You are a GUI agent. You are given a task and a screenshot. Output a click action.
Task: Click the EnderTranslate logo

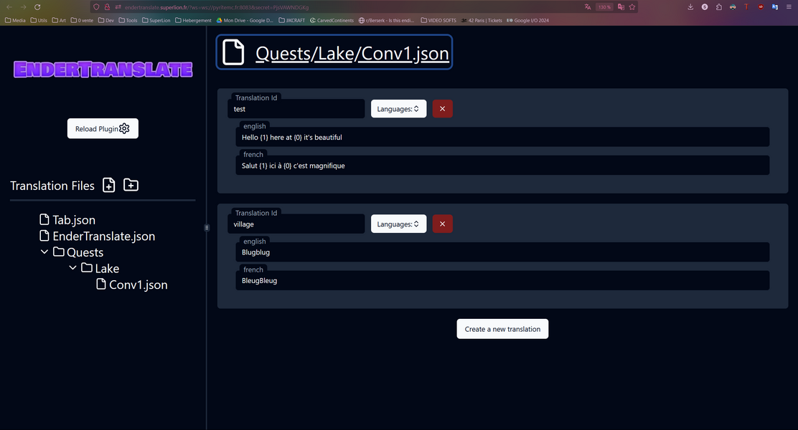(x=103, y=70)
